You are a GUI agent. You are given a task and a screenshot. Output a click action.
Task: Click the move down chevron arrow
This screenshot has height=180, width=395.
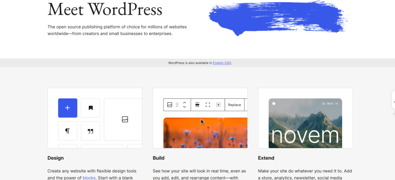point(184,107)
